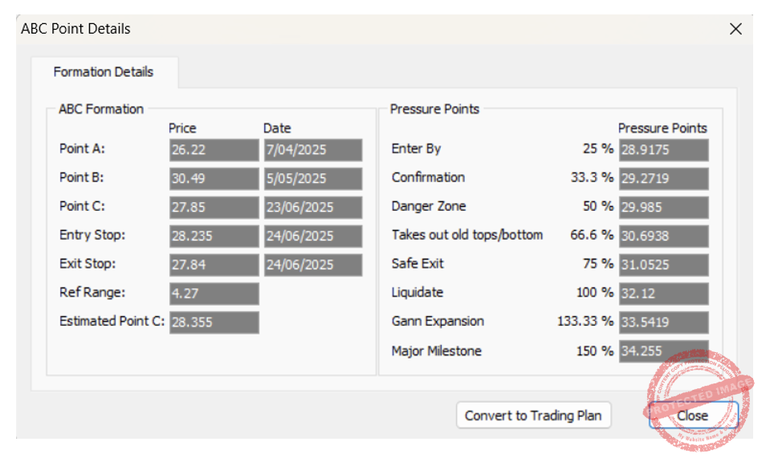The width and height of the screenshot is (774, 462).
Task: Select the Ref Range value field
Action: tap(214, 294)
